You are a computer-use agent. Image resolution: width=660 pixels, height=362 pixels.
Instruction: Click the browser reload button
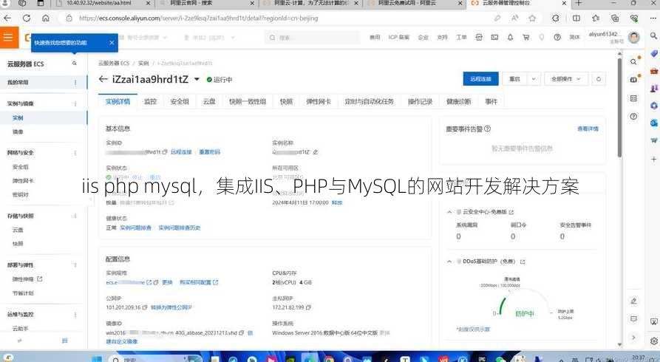(x=27, y=18)
